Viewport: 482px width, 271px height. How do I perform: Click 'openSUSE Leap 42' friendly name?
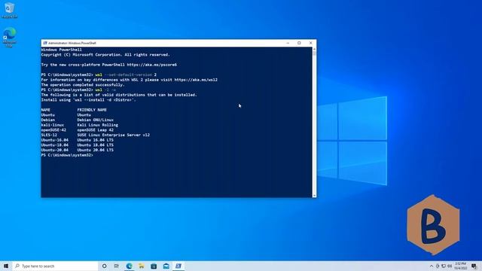point(96,130)
